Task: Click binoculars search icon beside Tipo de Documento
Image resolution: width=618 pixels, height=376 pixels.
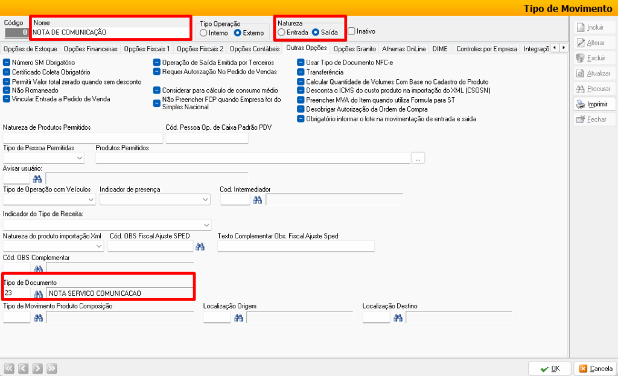Action: click(37, 293)
